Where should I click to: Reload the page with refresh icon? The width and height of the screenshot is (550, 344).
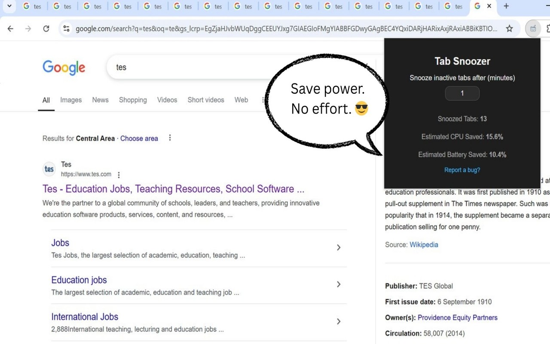[x=46, y=29]
